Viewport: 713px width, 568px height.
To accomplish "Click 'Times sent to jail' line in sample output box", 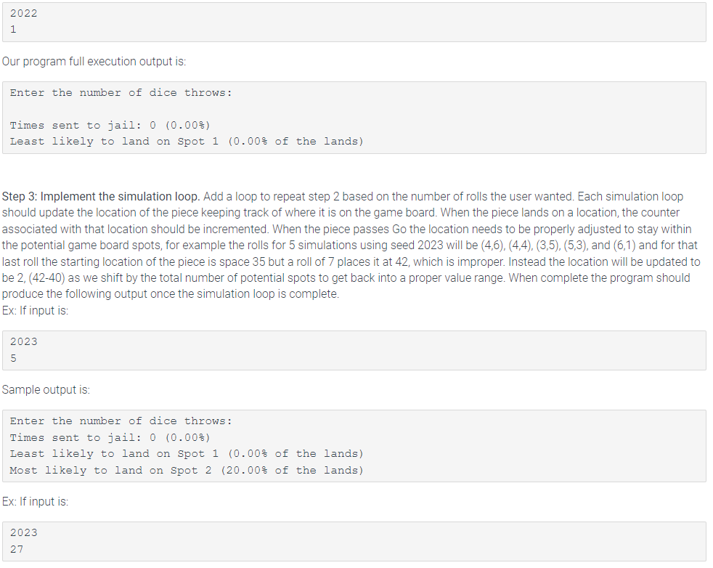I will pyautogui.click(x=110, y=437).
